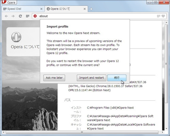The image size is (170, 136).
Task: Select the Opera について tab
Action: click(66, 9)
